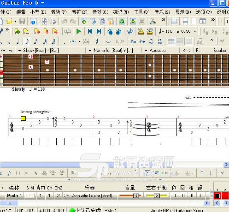The width and height of the screenshot is (229, 212).
Task: Toggle artificial harmonic AH icon
Action: click(62, 173)
